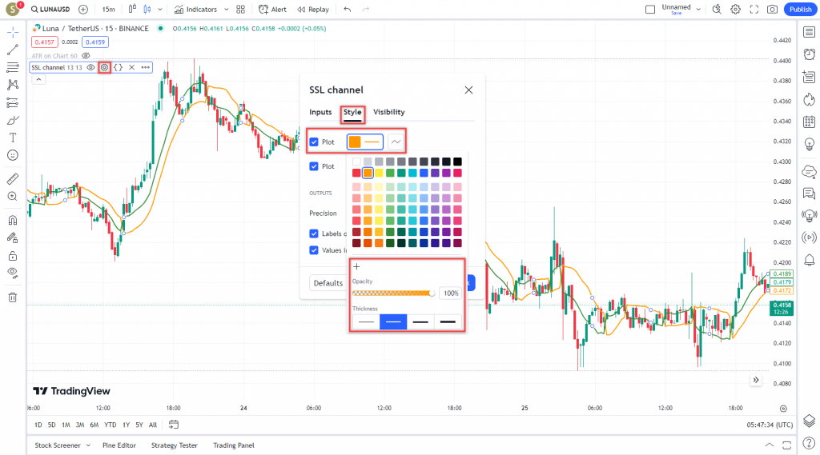Choose the thickest line Thickness option
820x455 pixels.
click(x=448, y=321)
